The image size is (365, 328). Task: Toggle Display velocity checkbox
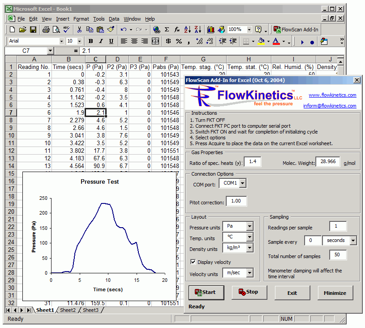coord(193,262)
